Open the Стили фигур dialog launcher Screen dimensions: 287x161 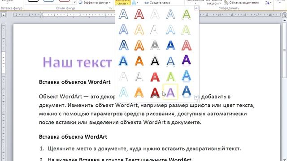click(x=110, y=8)
